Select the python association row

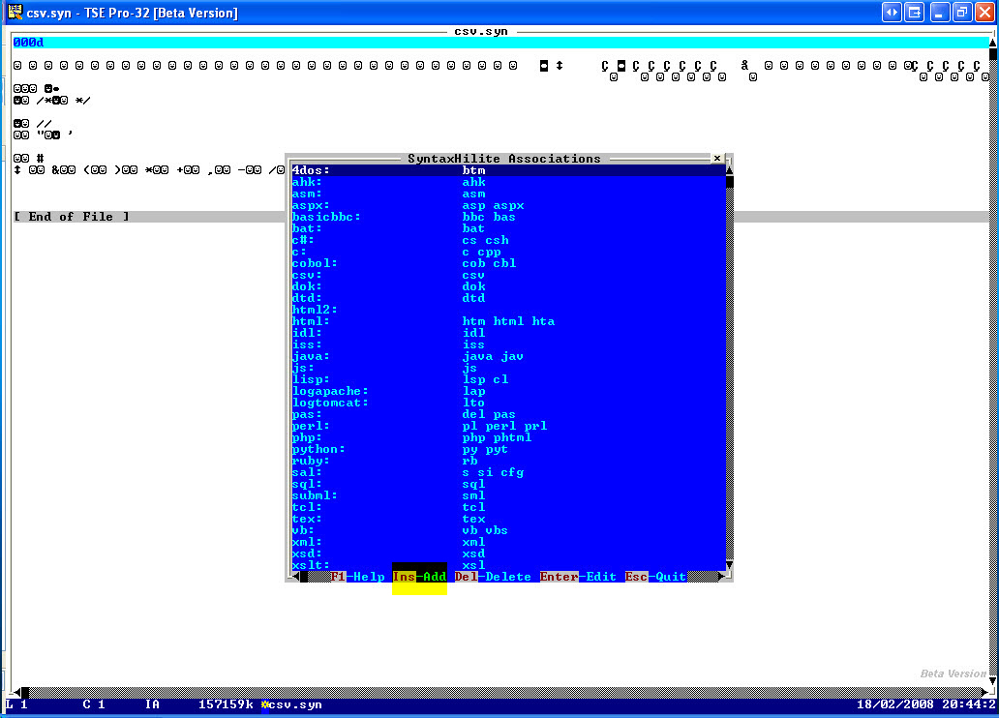(x=508, y=449)
